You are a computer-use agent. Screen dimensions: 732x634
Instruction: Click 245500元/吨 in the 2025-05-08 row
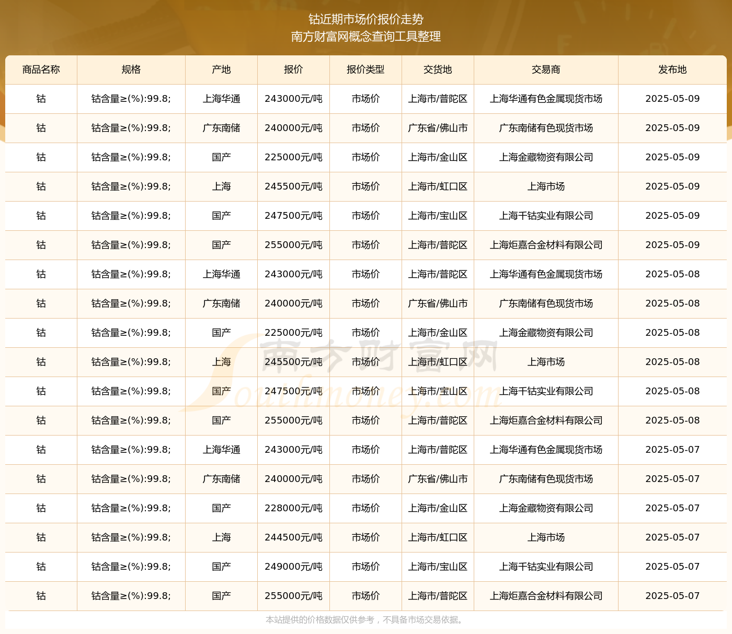click(293, 362)
